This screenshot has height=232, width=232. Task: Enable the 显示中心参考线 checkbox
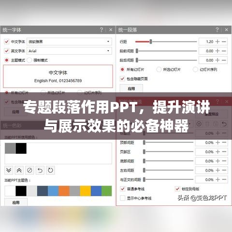click(123, 198)
